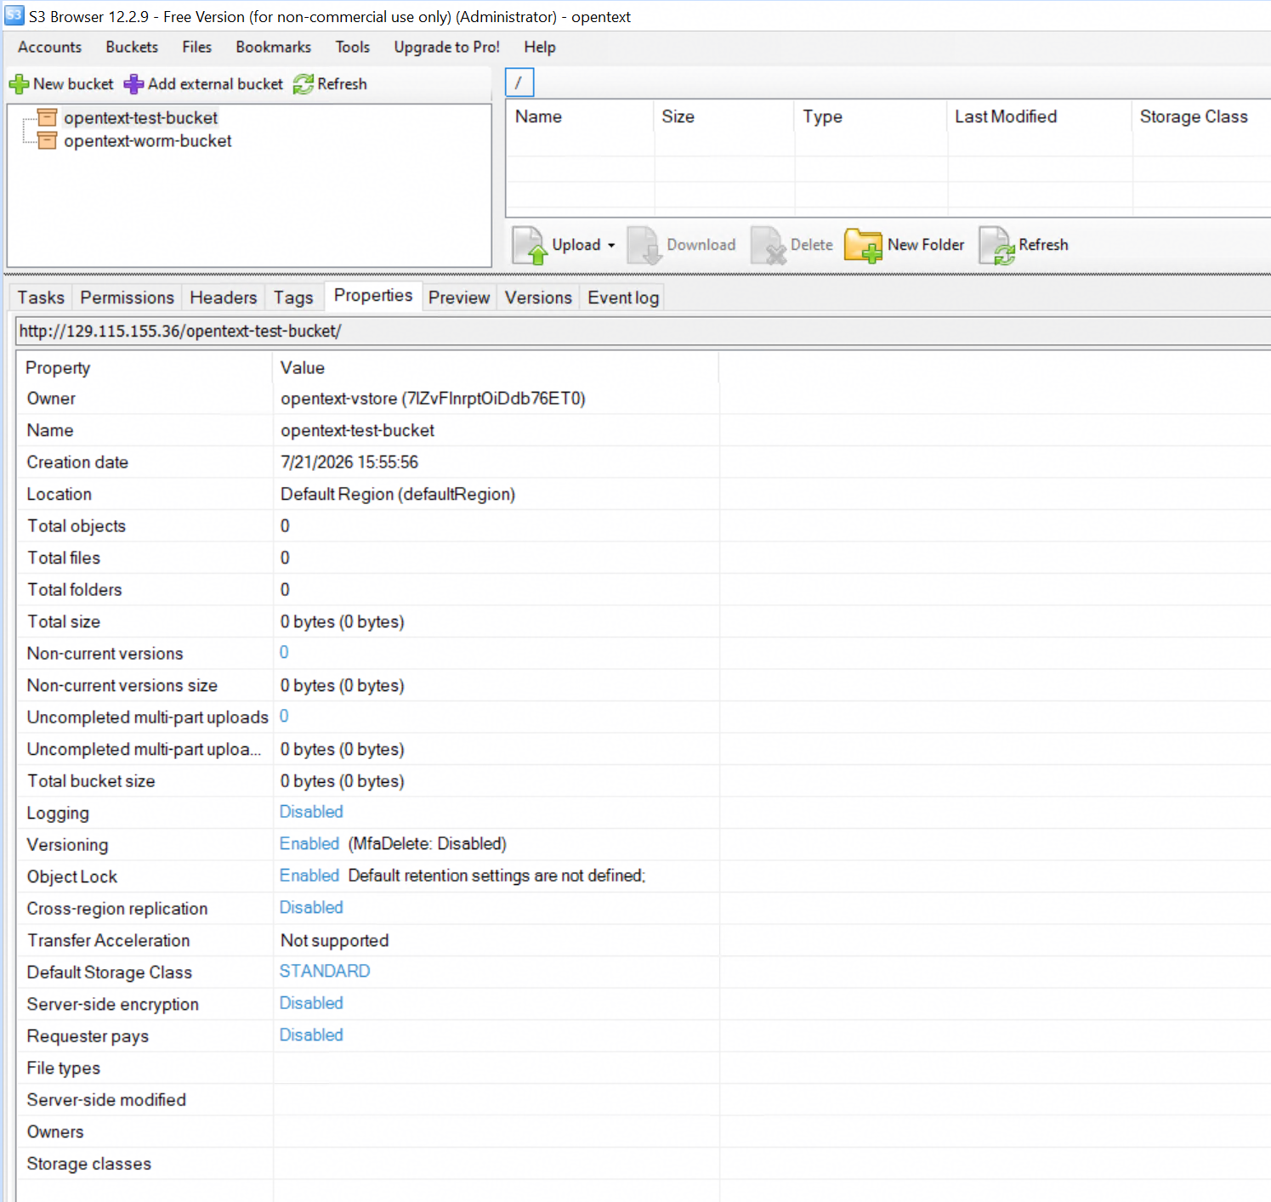Click the Server-side encryption Disabled link
This screenshot has width=1271, height=1202.
click(x=311, y=1003)
